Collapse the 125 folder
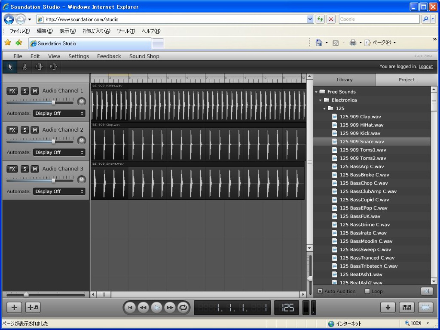 (324, 108)
